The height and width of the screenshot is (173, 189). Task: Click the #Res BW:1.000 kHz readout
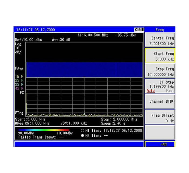coord(32,123)
